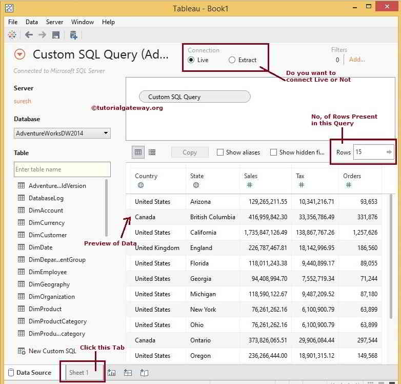Select the DimCustomer table
Viewport: 401px width, 384px height.
[x=48, y=235]
